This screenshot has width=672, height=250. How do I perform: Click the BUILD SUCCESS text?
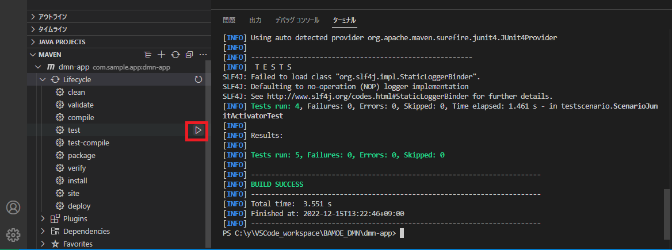coord(277,184)
